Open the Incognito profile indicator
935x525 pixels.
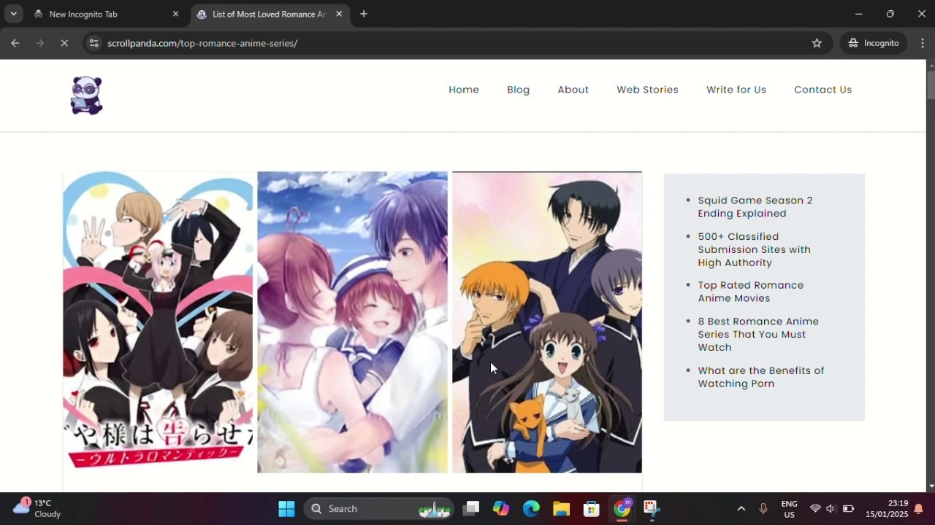pyautogui.click(x=874, y=43)
